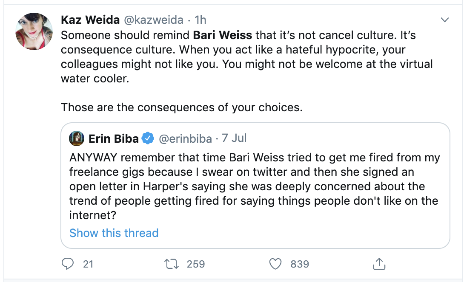The image size is (464, 282).
Task: Click the 21 replies count
Action: coord(88,264)
